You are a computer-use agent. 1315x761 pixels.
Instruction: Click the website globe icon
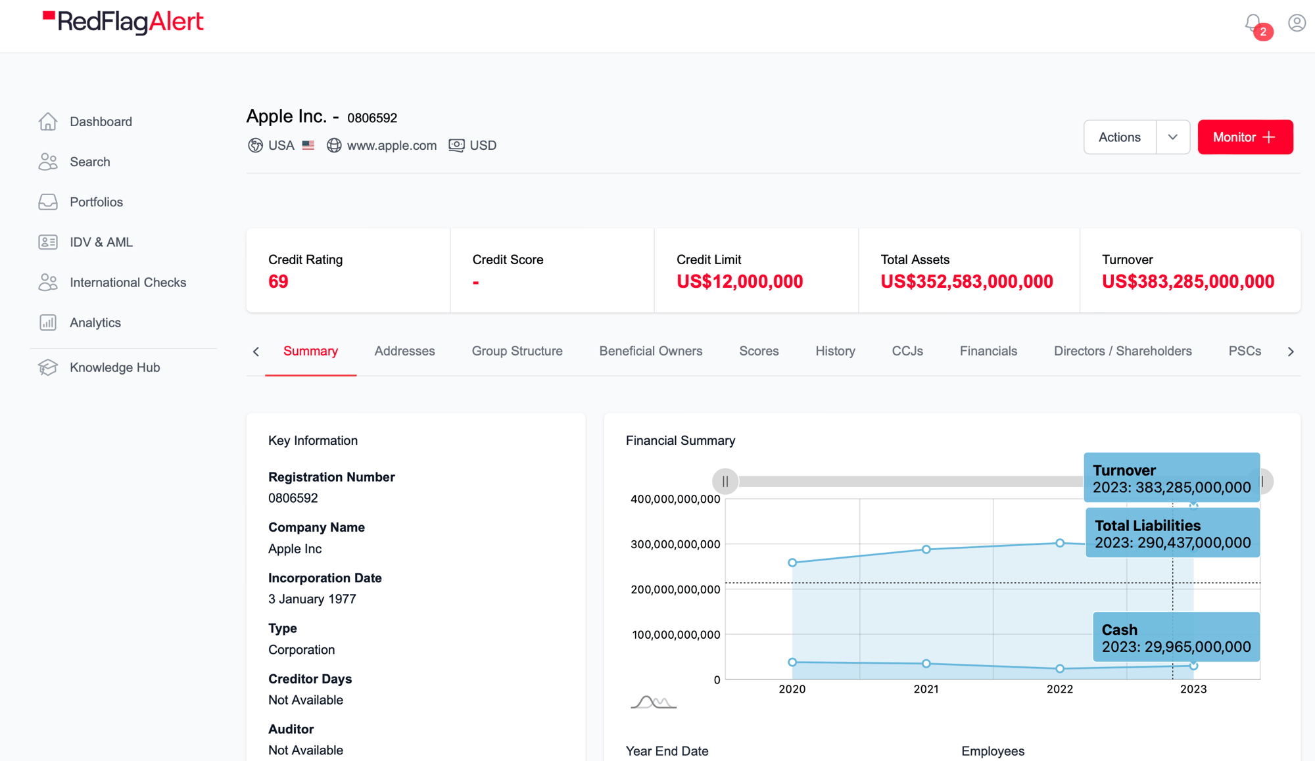click(x=334, y=145)
